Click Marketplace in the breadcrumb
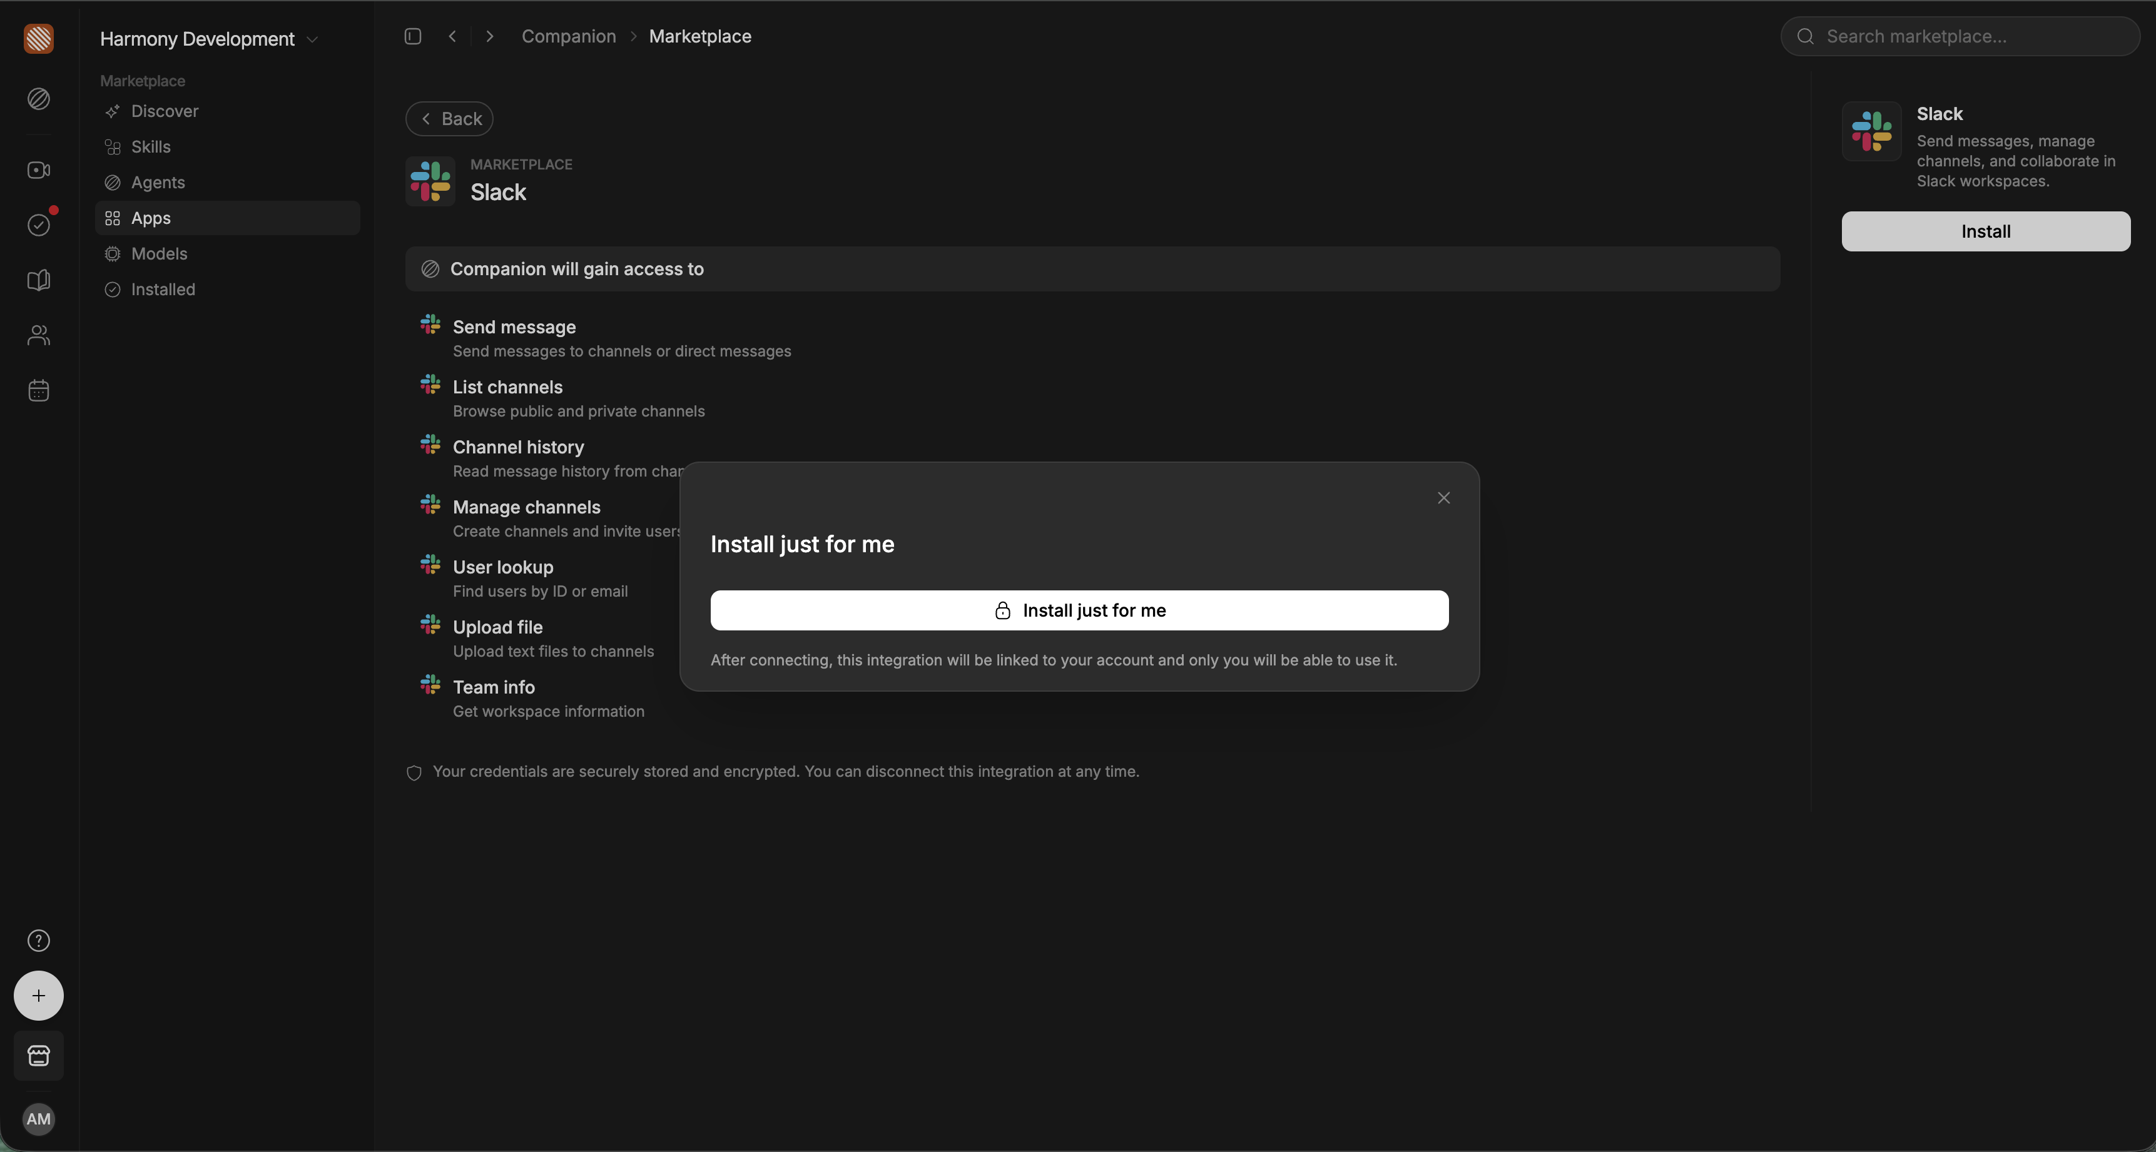Screen dimensions: 2156x1152 coord(699,36)
